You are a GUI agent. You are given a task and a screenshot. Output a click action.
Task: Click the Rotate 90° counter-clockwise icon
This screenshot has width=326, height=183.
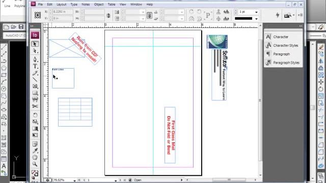click(x=199, y=12)
